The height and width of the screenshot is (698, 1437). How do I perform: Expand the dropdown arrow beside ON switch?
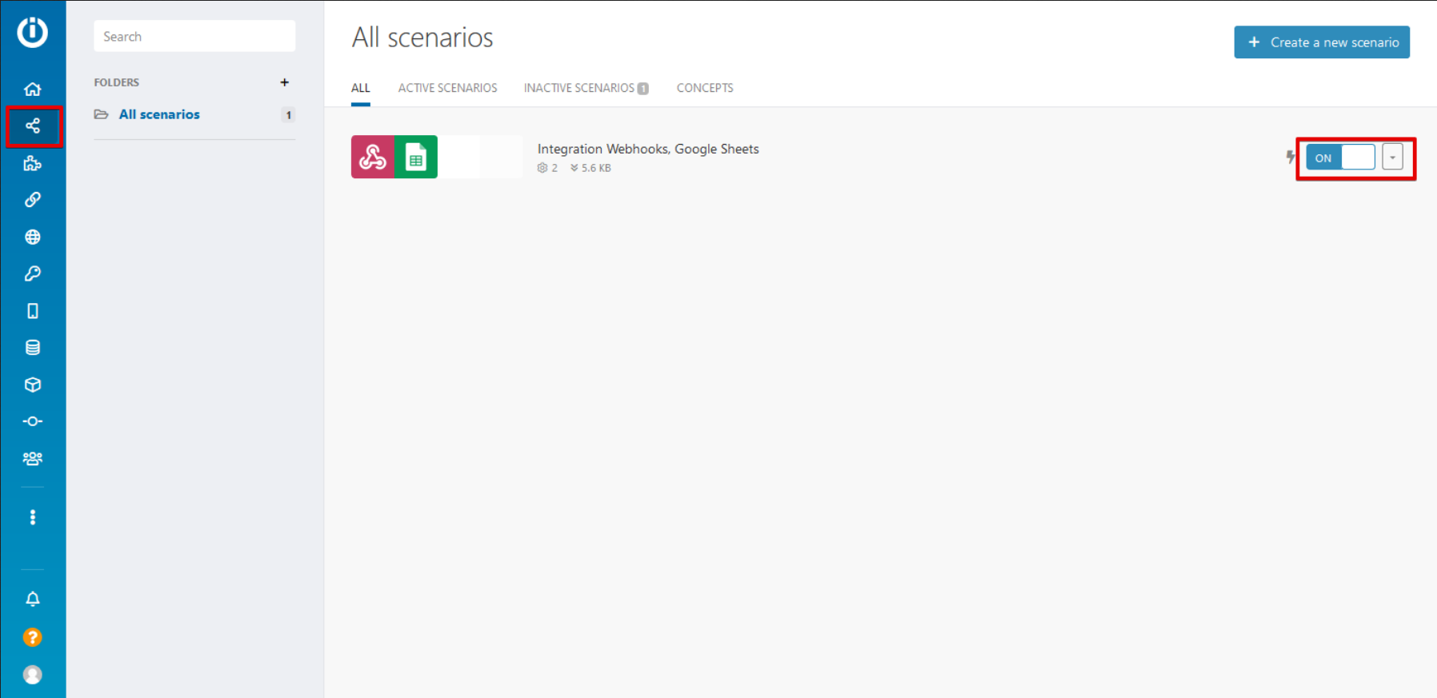pyautogui.click(x=1392, y=158)
